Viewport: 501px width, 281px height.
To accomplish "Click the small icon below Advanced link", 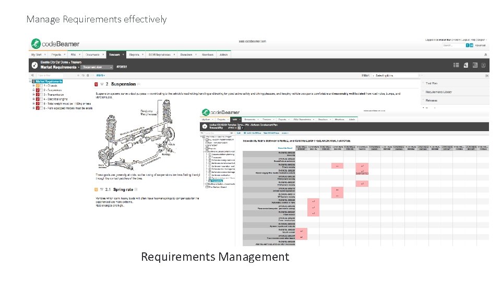I will (485, 55).
